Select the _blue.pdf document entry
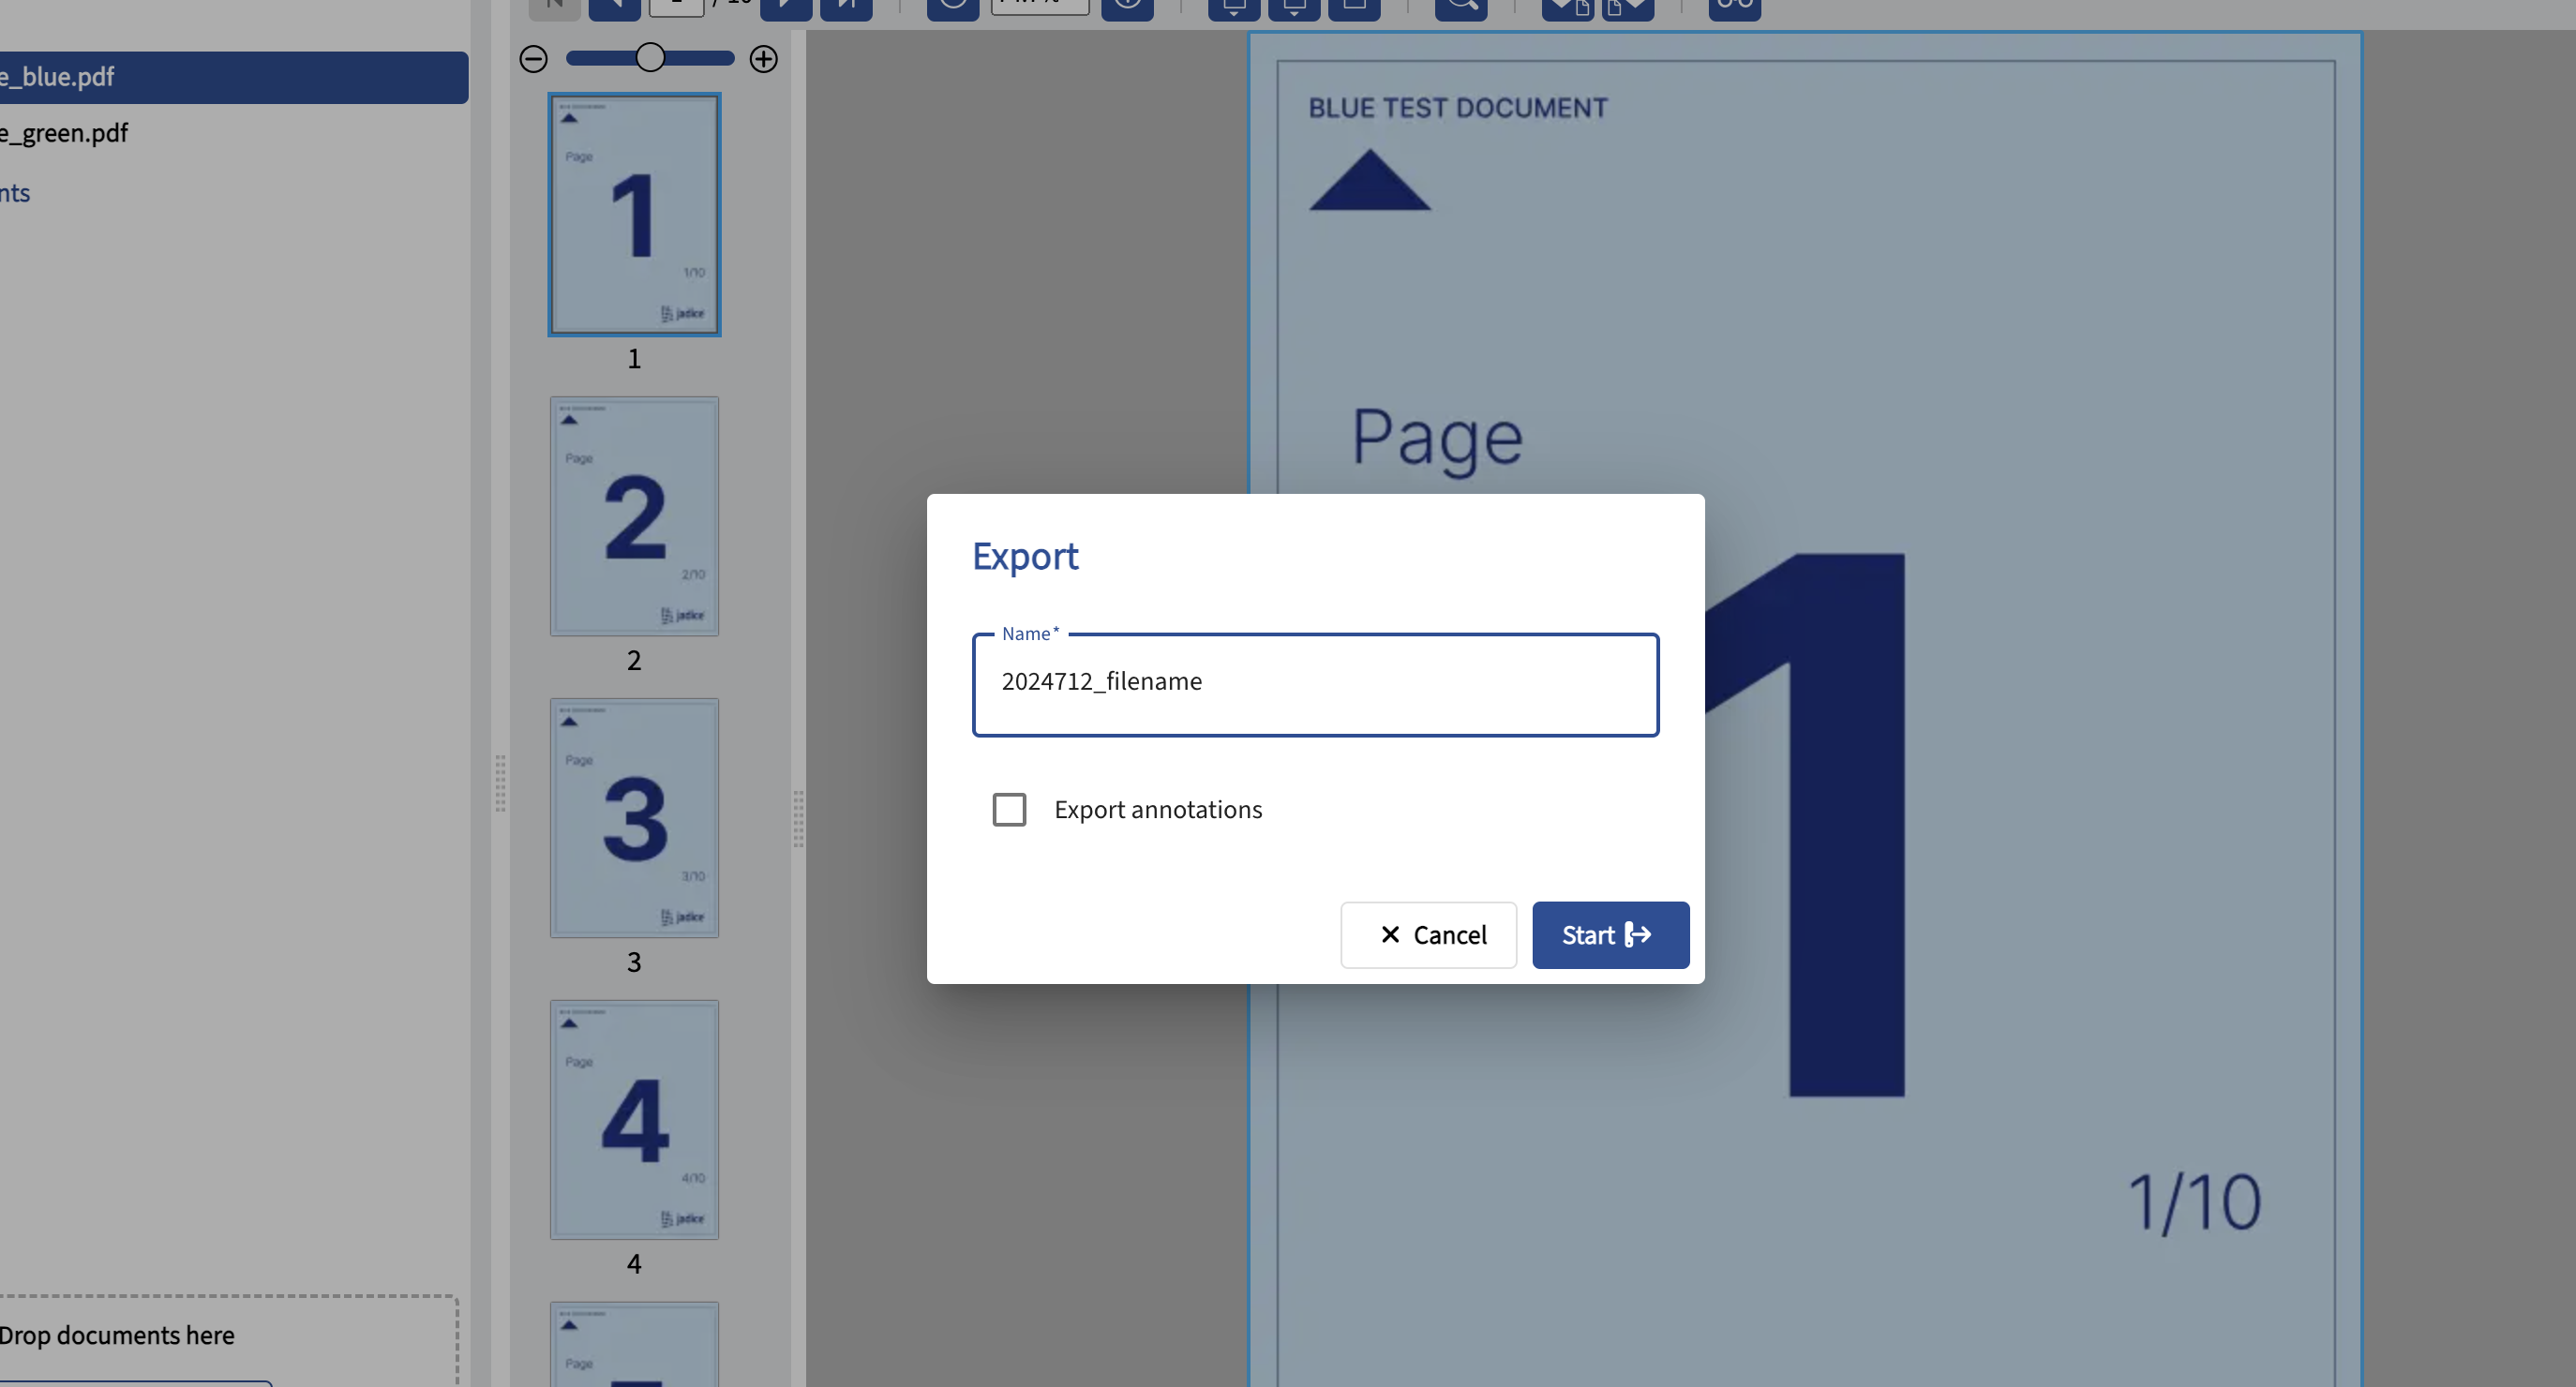Screen dimensions: 2576x1387 (233, 77)
